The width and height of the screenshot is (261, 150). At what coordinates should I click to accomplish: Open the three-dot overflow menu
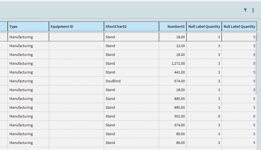(253, 10)
